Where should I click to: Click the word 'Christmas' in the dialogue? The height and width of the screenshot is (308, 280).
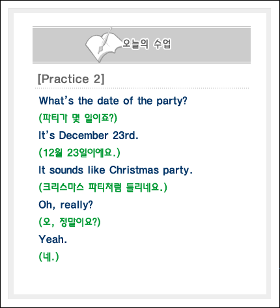(x=134, y=170)
